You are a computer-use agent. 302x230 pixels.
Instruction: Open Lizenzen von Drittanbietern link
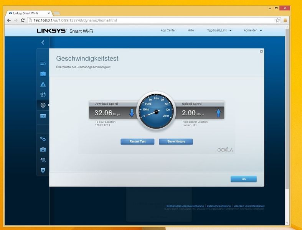(x=249, y=206)
